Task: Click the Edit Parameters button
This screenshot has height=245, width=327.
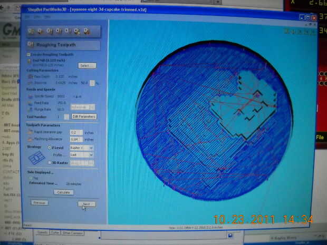Action: point(84,116)
